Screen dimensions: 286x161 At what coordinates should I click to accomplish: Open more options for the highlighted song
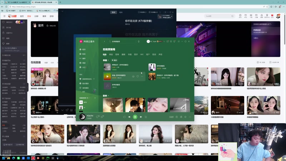(x=142, y=77)
